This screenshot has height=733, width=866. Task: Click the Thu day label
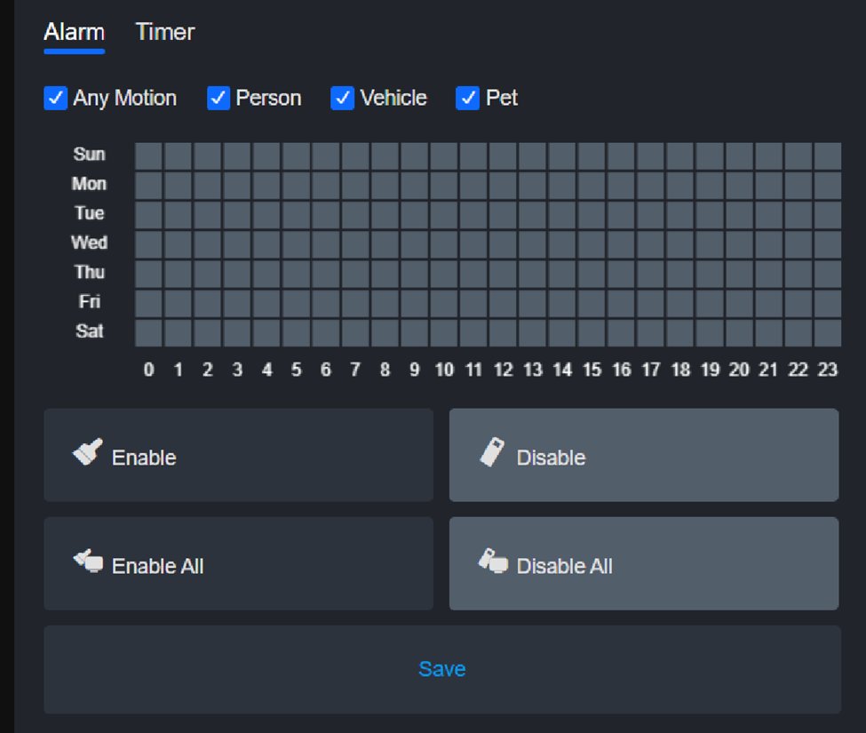click(x=89, y=272)
